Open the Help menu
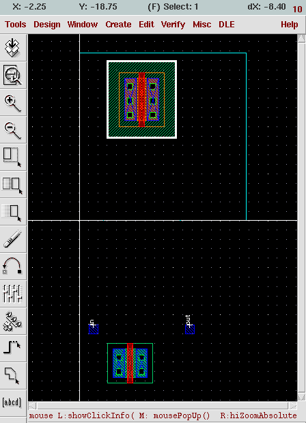The width and height of the screenshot is (306, 423). (290, 25)
